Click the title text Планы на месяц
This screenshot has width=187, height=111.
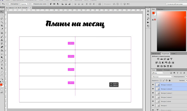point(75,24)
